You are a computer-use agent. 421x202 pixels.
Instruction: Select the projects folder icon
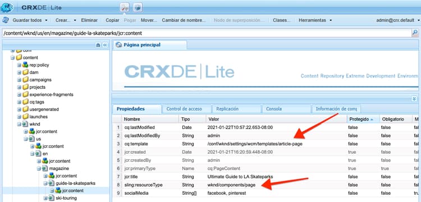tap(25, 87)
